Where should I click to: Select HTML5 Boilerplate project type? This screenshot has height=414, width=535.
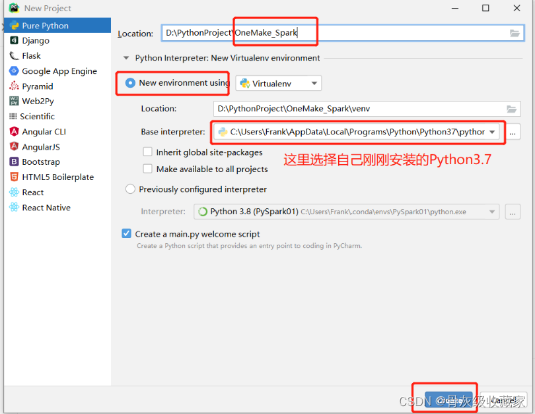(x=57, y=177)
